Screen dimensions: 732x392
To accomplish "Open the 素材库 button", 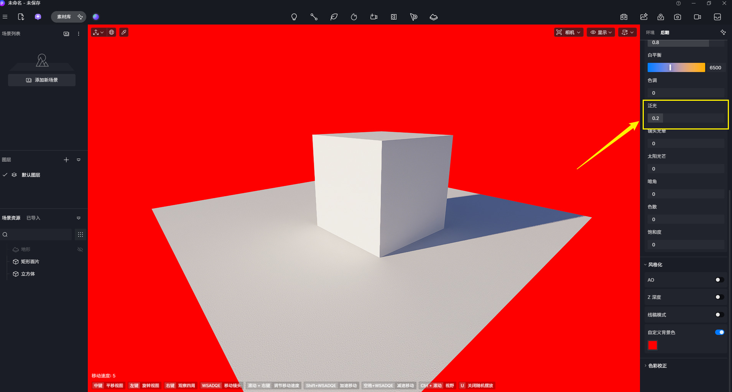I will [x=64, y=17].
